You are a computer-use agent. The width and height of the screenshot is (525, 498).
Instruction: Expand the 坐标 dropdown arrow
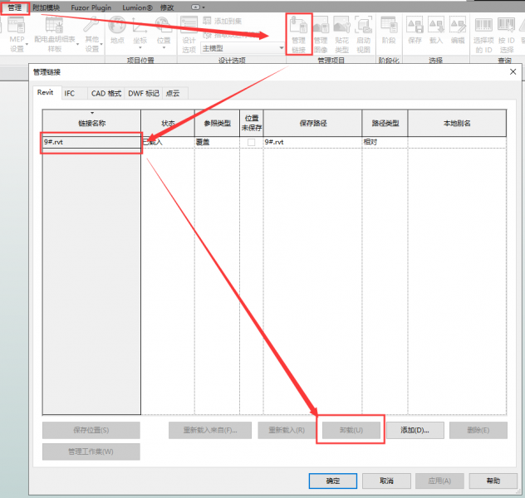(140, 48)
